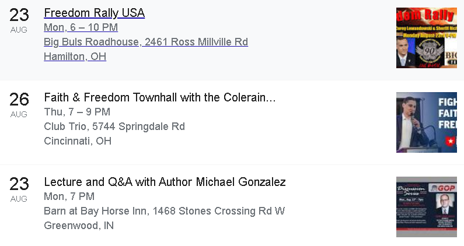Click the Mon, 7 PM time text
The width and height of the screenshot is (464, 246).
click(x=69, y=196)
